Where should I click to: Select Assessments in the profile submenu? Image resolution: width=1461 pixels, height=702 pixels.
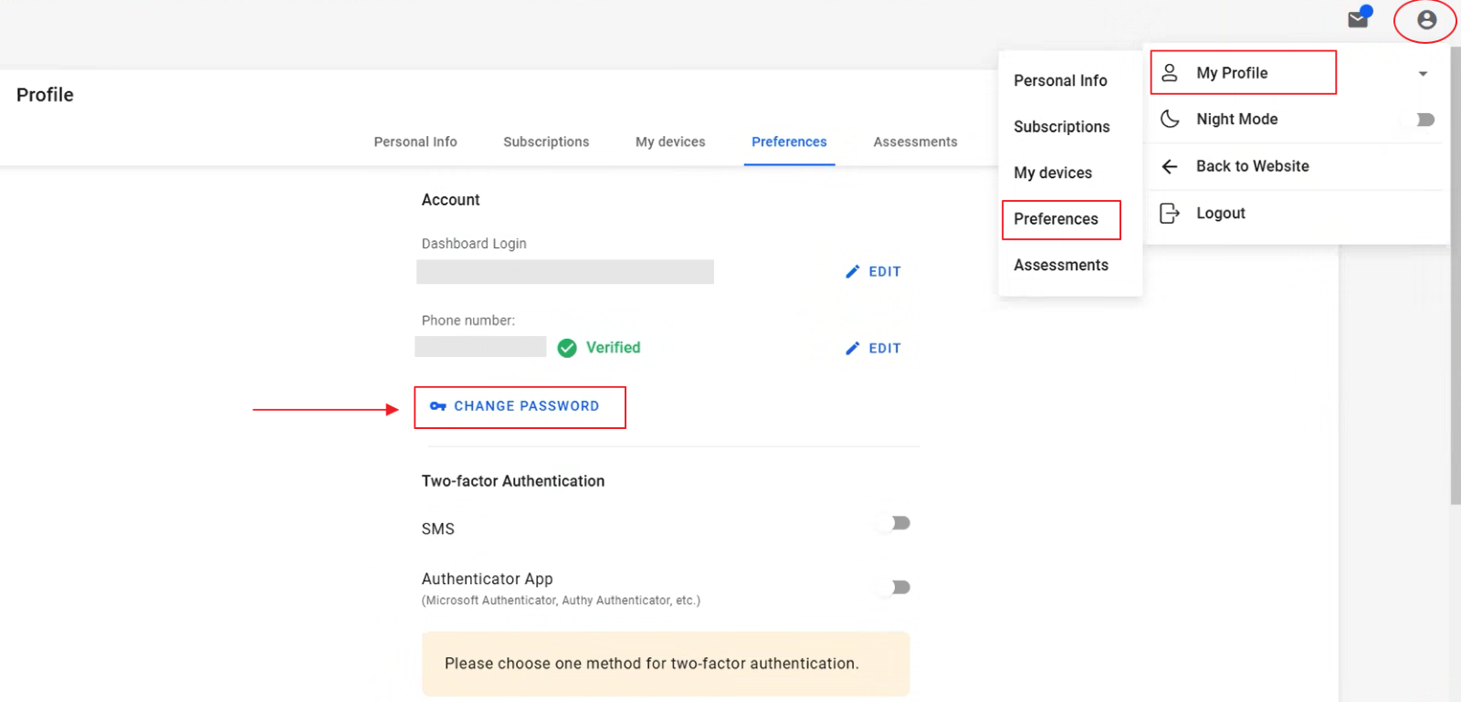coord(1061,265)
